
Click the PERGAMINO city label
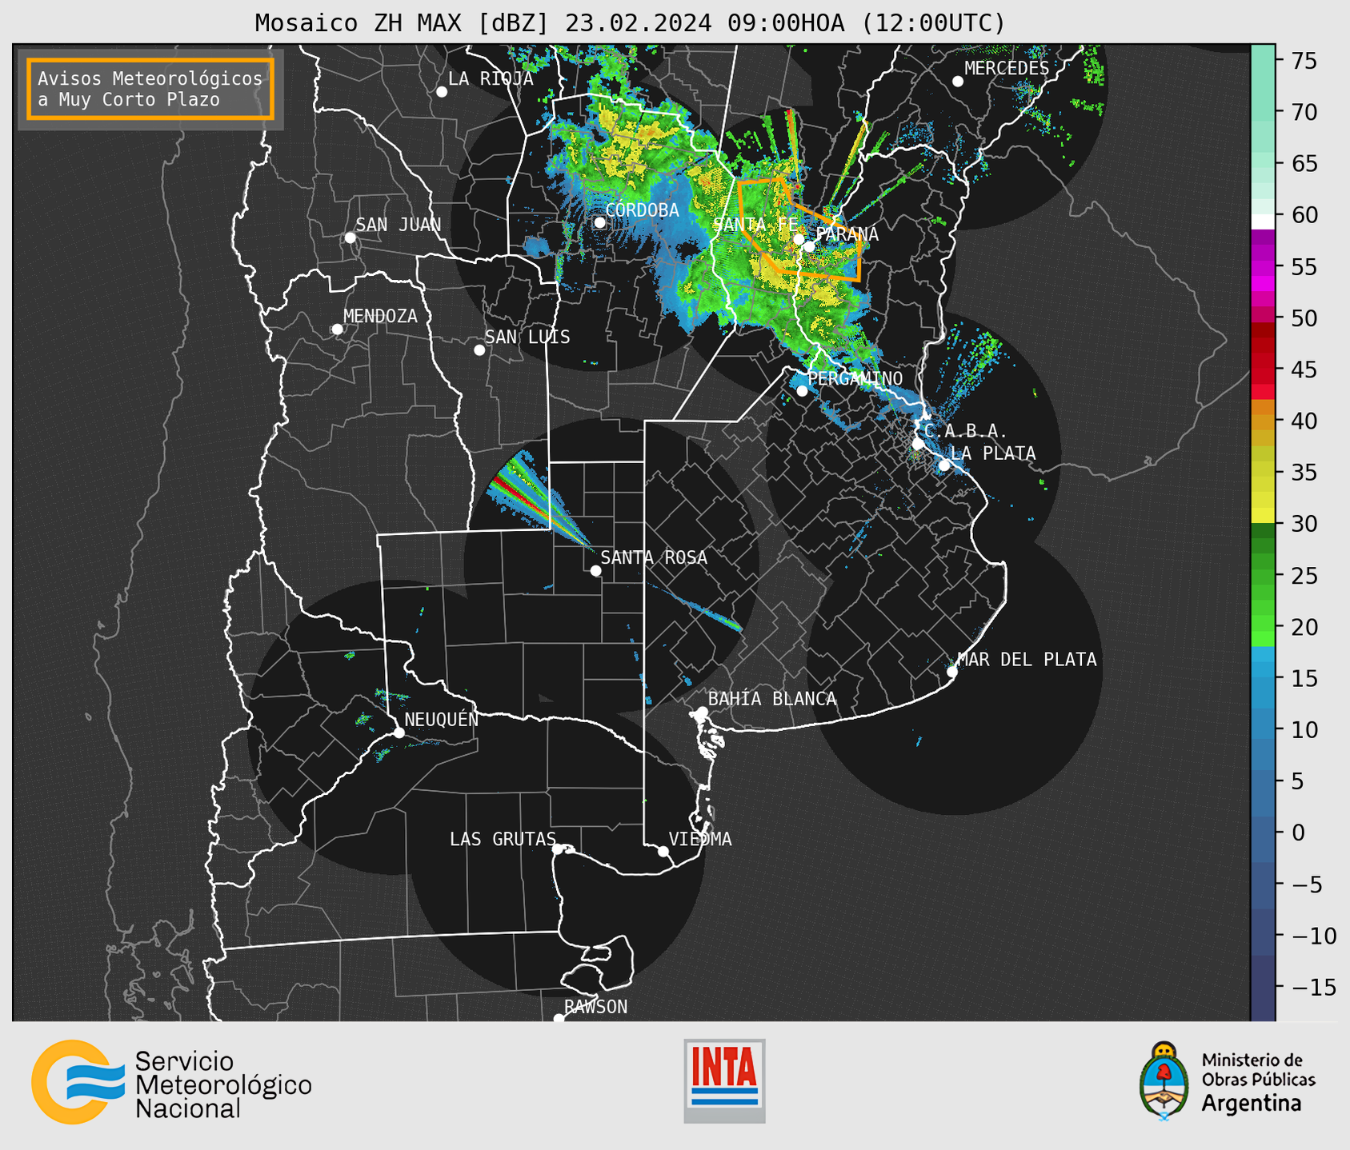click(855, 378)
